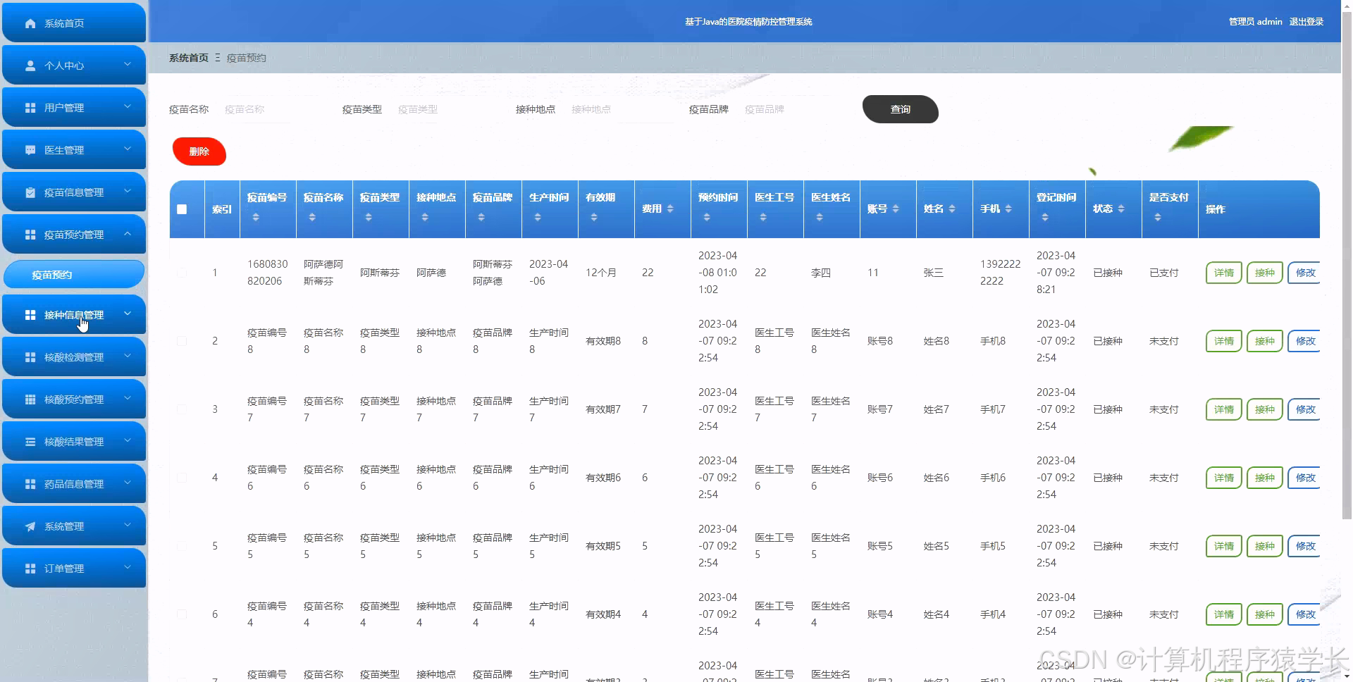
Task: Open the 系统首页 sidebar menu item
Action: [x=74, y=23]
